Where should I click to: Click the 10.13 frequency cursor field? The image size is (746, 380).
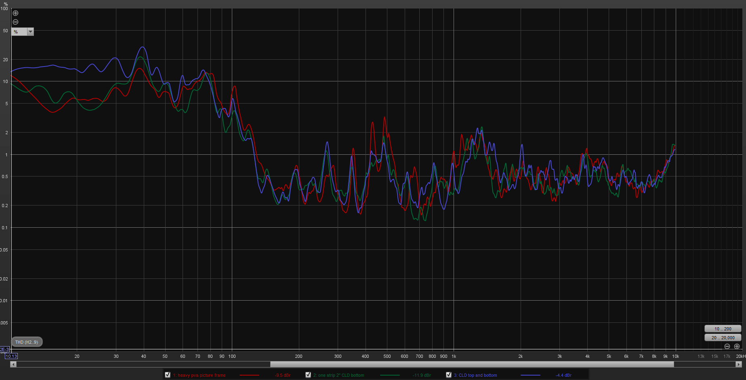pos(11,356)
